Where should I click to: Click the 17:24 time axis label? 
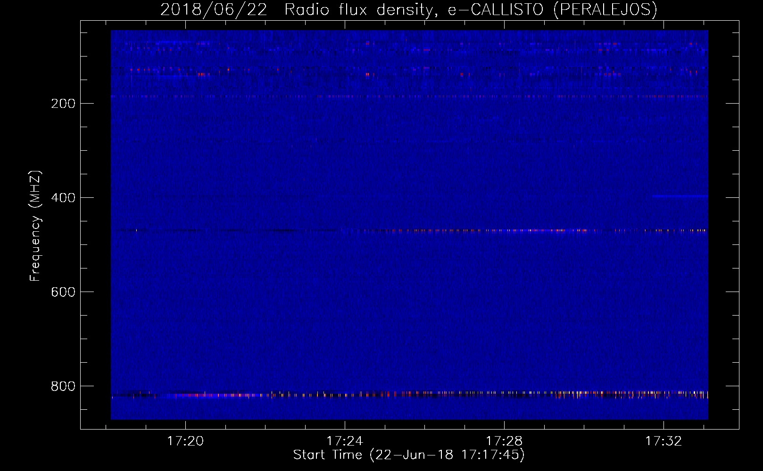[x=345, y=441]
